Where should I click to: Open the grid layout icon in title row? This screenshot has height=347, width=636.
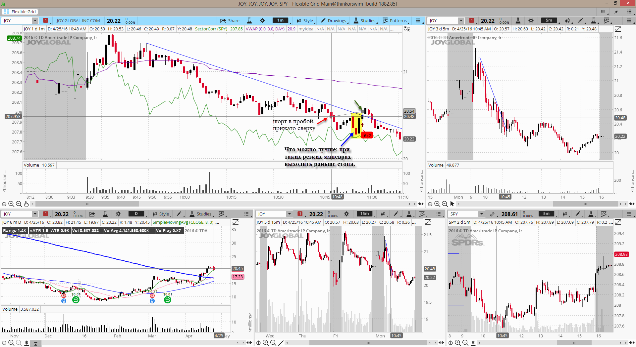(x=603, y=12)
